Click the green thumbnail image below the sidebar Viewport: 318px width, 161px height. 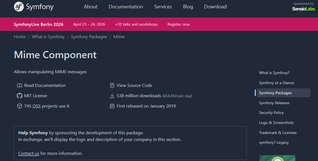(277, 158)
